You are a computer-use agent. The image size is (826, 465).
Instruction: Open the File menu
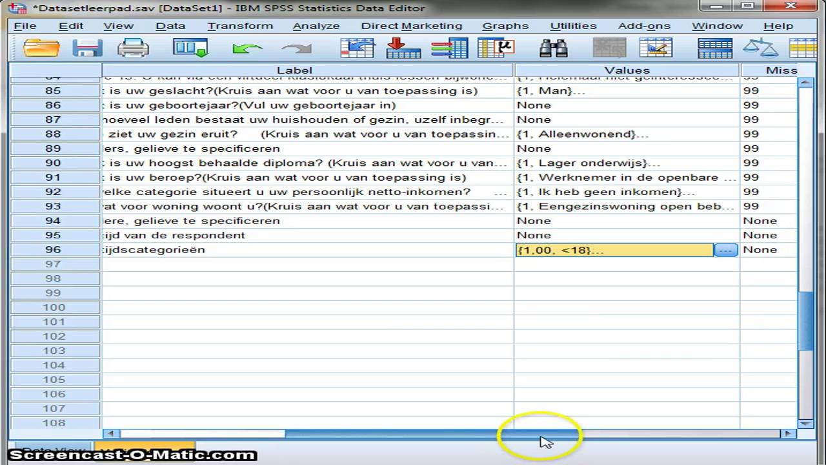[x=25, y=26]
